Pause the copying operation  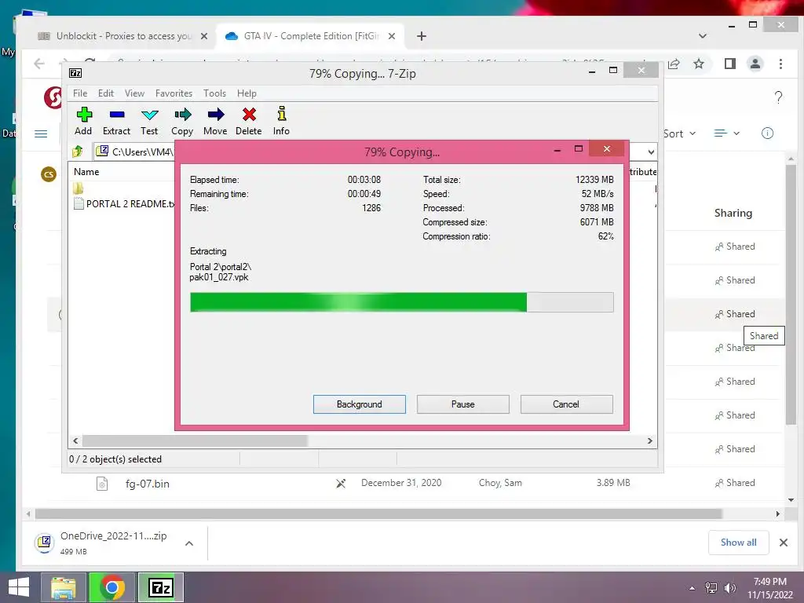pos(463,404)
